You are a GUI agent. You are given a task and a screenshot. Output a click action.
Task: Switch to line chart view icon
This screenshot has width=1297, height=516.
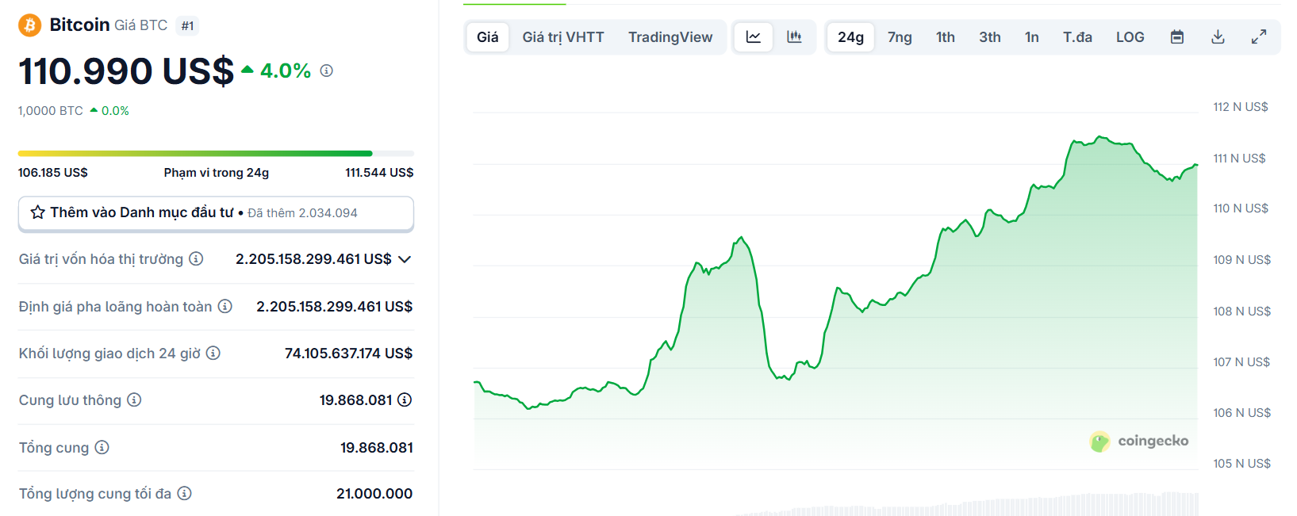[754, 37]
